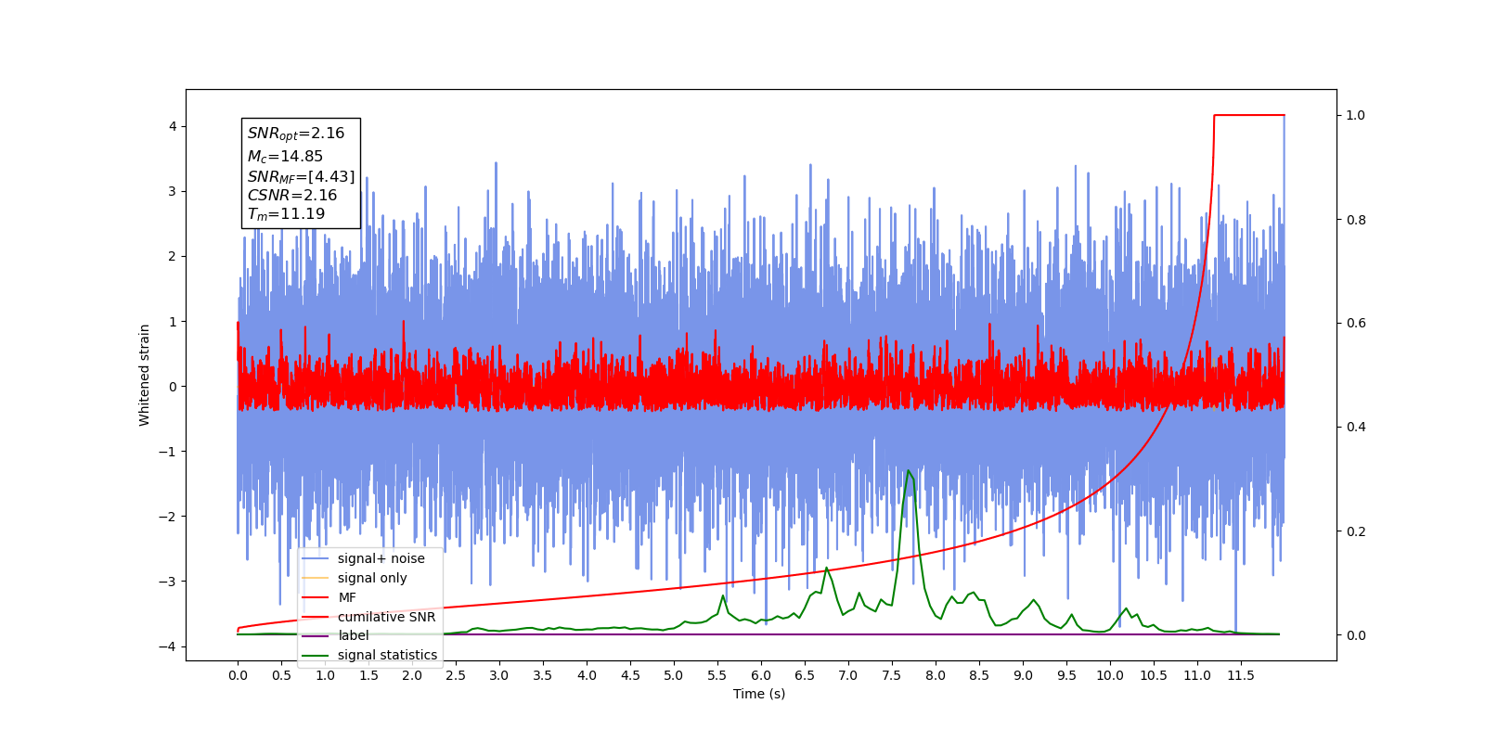Click the 6.0 time axis tick label
1485x742 pixels.
(761, 675)
